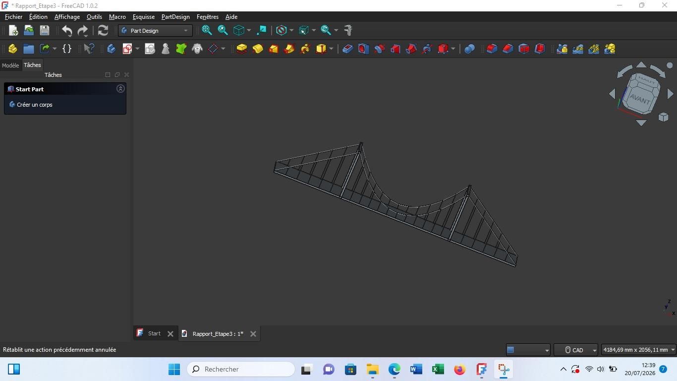Select the Draft tool icon

tap(523, 49)
